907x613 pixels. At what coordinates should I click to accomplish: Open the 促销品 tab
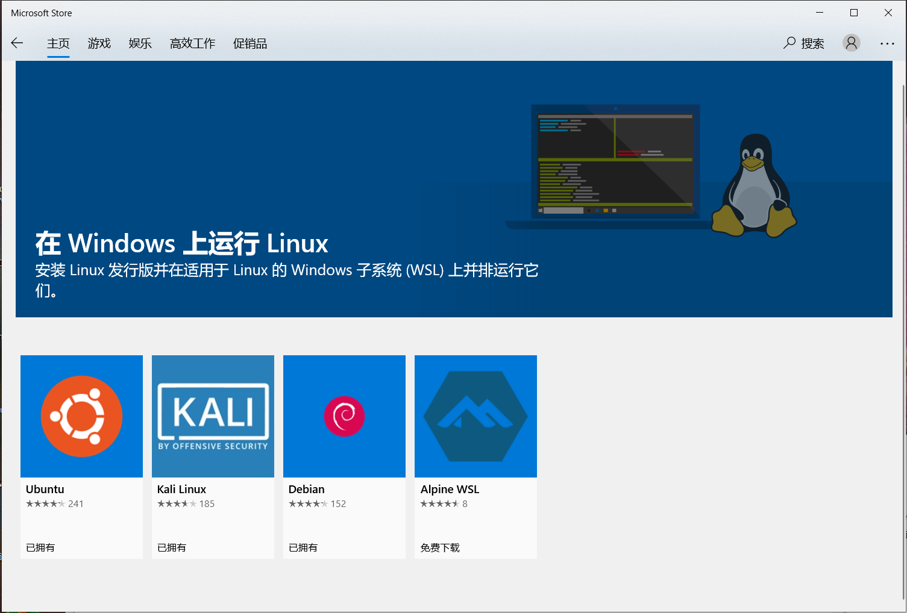[x=250, y=43]
